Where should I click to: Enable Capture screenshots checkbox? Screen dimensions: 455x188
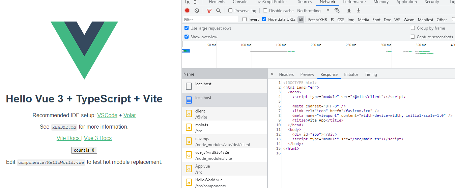(413, 37)
